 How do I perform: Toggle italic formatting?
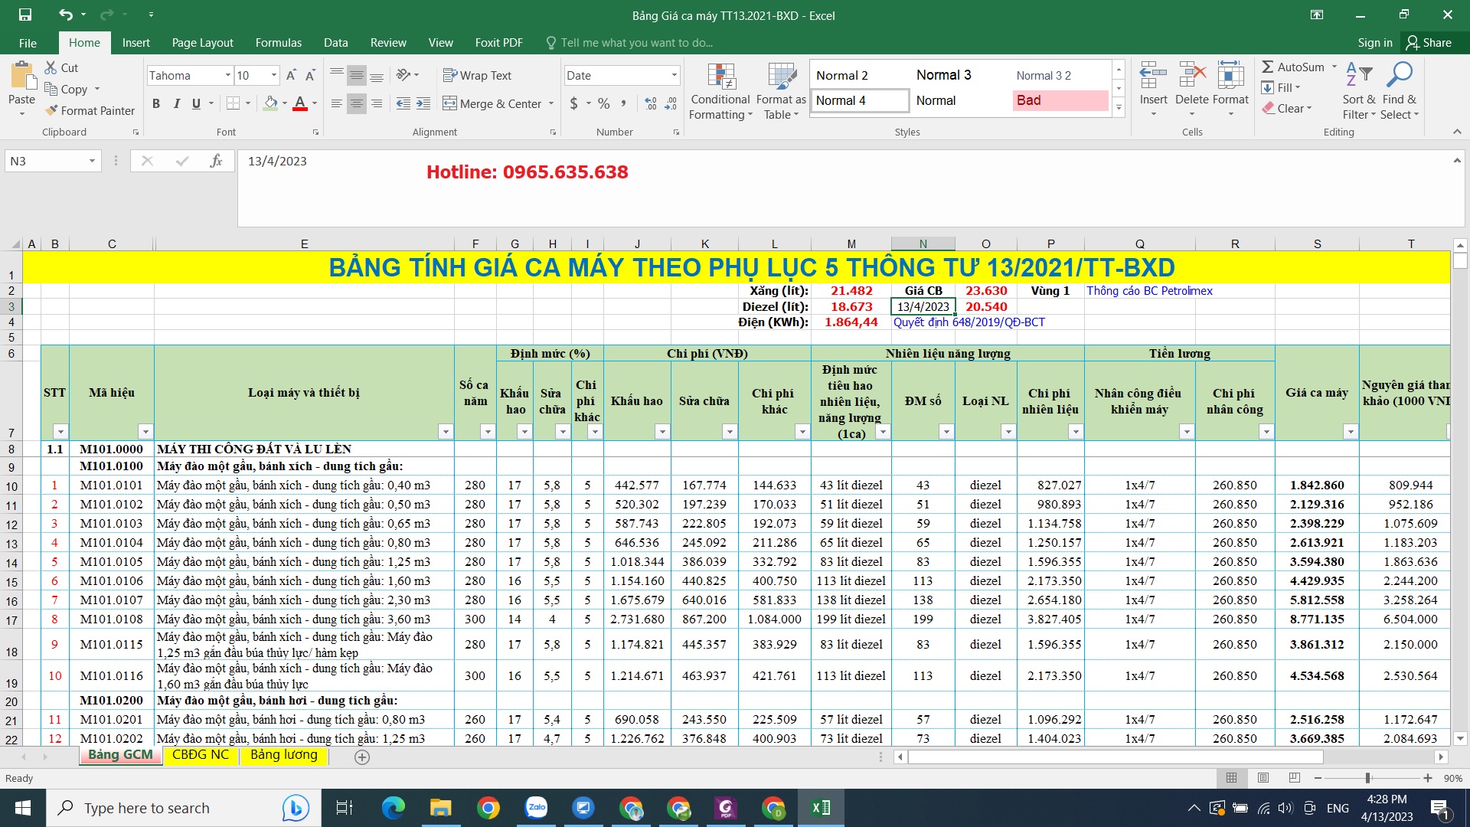(x=177, y=103)
